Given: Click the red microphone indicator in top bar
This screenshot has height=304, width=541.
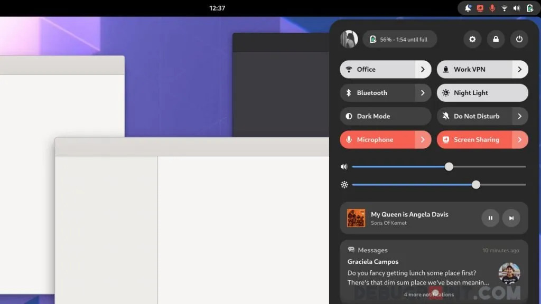Looking at the screenshot, I should 492,8.
